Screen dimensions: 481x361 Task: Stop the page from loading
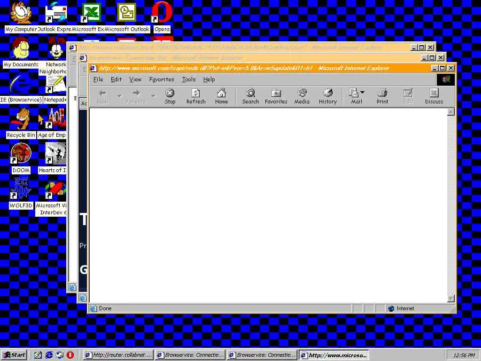coord(170,96)
